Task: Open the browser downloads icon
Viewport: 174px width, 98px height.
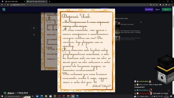Action: [x=163, y=5]
